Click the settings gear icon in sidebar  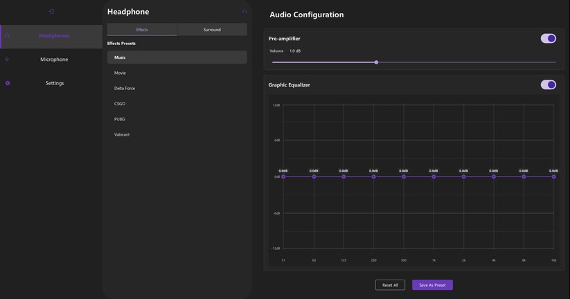coord(8,83)
